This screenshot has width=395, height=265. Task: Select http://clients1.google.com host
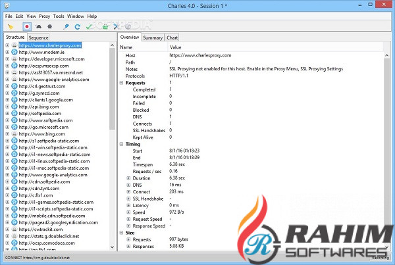(x=46, y=100)
